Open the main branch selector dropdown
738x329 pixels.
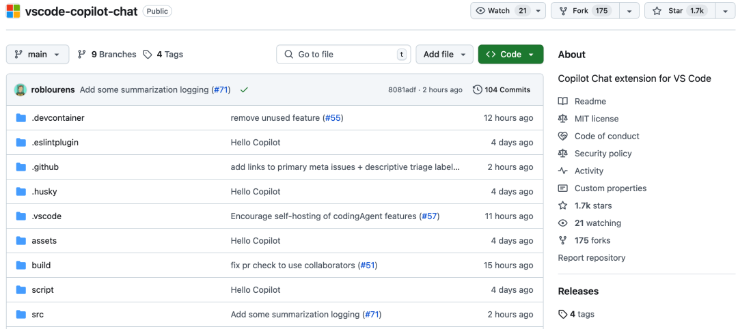38,55
